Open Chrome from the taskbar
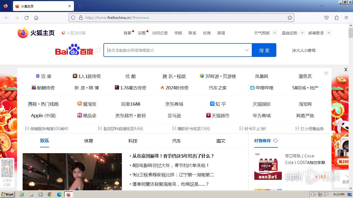 (x=50, y=194)
